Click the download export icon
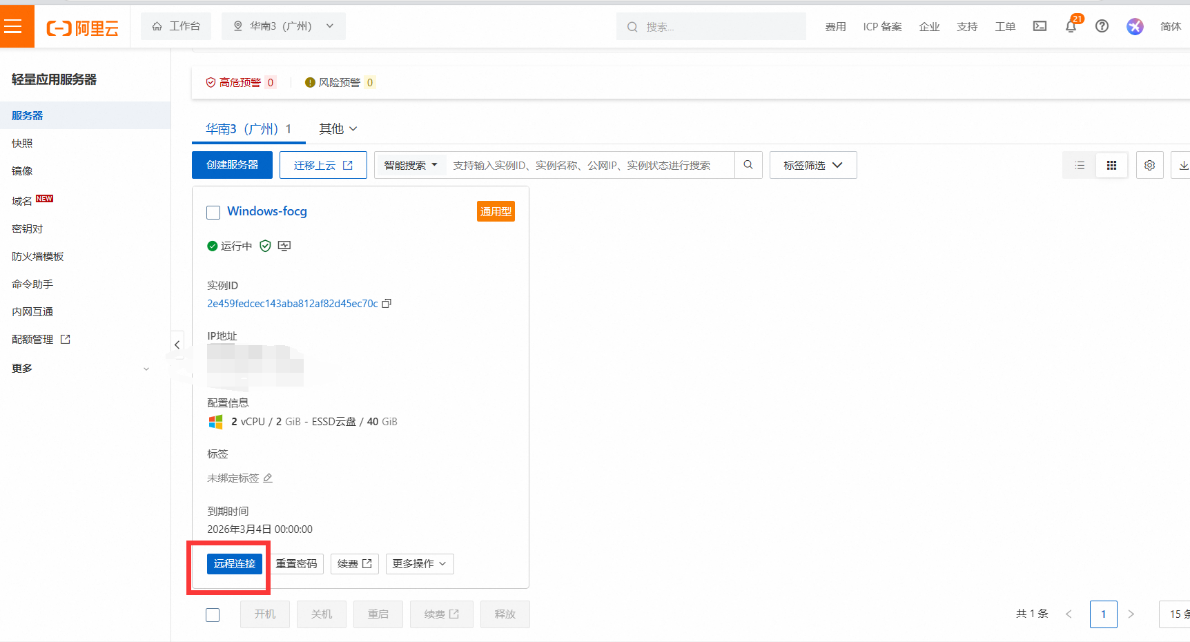Screen dimensions: 1190x642 [1183, 166]
